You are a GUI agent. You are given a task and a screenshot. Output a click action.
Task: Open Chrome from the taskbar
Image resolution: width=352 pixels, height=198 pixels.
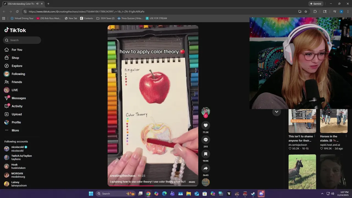148,194
